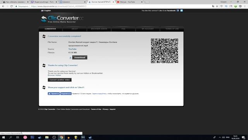Screen dimensions: 248x140
Task: Switch to the FAQ tab
Action: point(123,29)
